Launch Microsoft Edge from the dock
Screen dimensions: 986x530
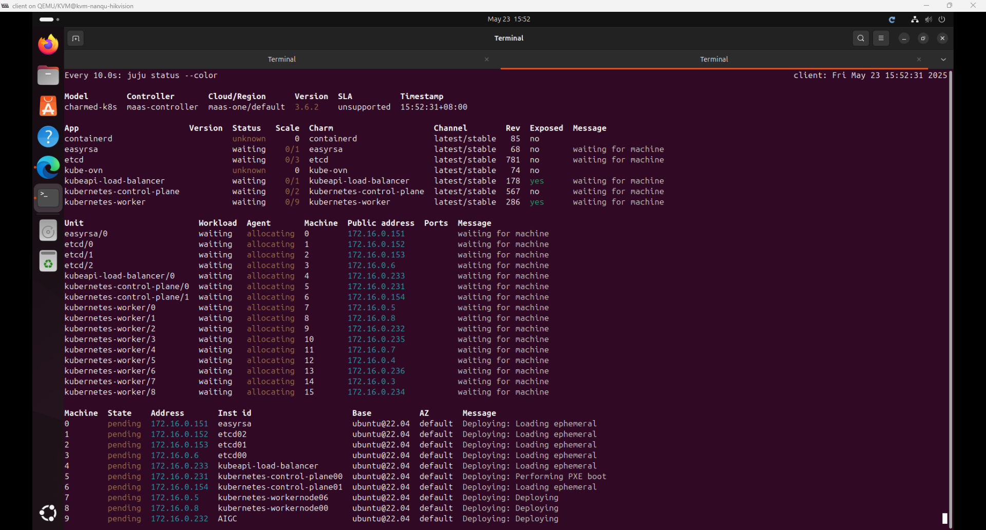(48, 167)
